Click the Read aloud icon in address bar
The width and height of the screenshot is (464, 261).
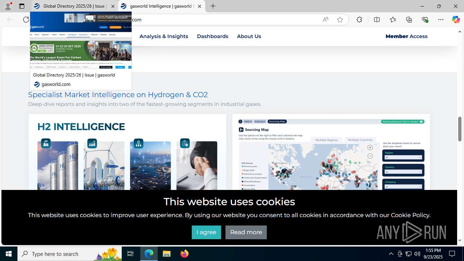pyautogui.click(x=326, y=20)
